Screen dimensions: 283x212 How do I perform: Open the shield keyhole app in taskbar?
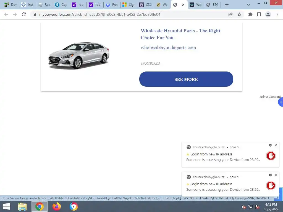[74, 206]
